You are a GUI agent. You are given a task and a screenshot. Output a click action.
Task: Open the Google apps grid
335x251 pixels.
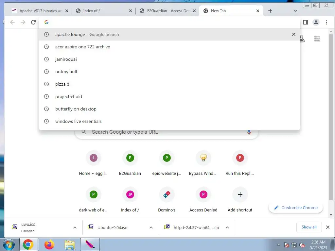click(317, 39)
